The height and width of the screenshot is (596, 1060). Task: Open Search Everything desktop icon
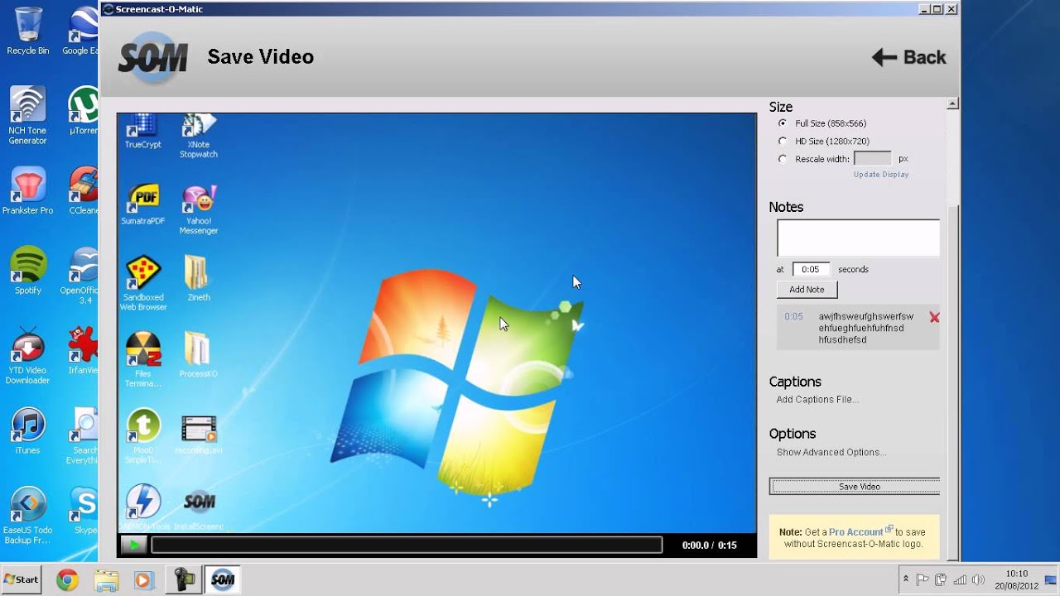84,435
